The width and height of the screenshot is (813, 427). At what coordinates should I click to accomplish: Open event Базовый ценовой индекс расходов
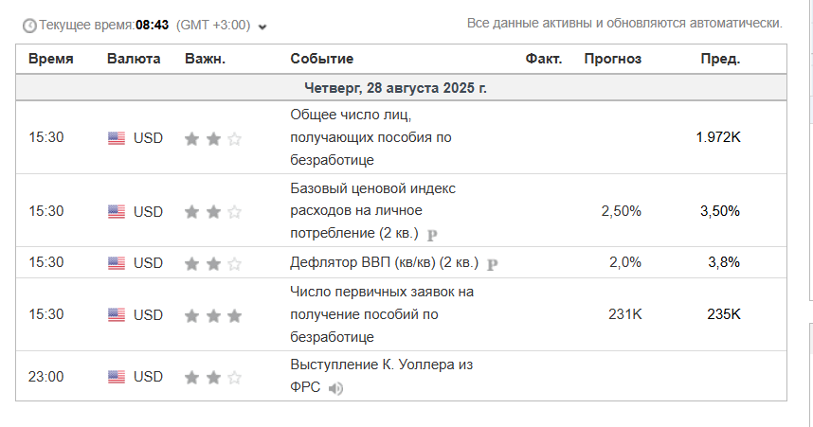[372, 211]
